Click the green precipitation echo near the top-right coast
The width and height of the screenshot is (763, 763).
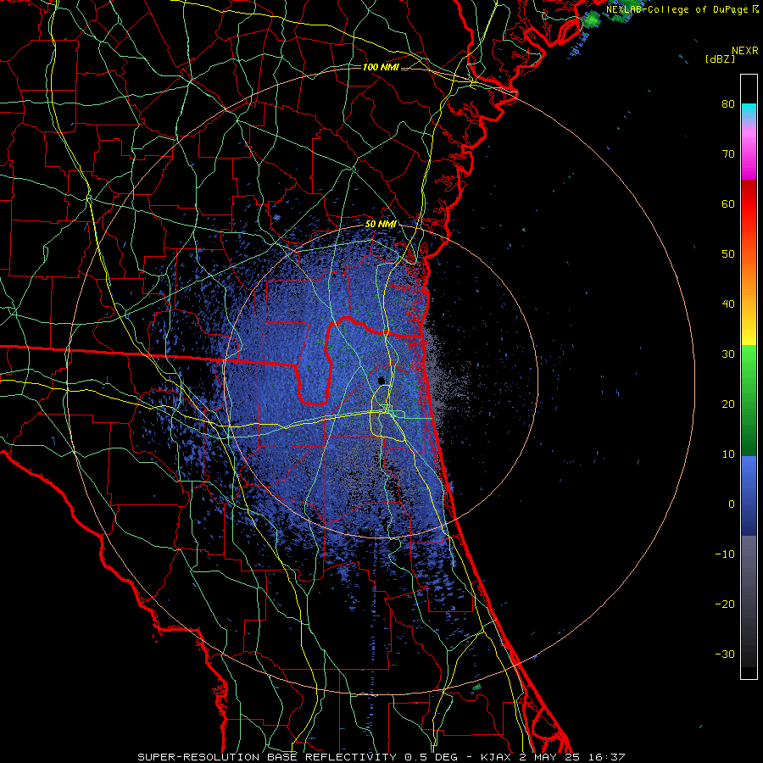[592, 20]
